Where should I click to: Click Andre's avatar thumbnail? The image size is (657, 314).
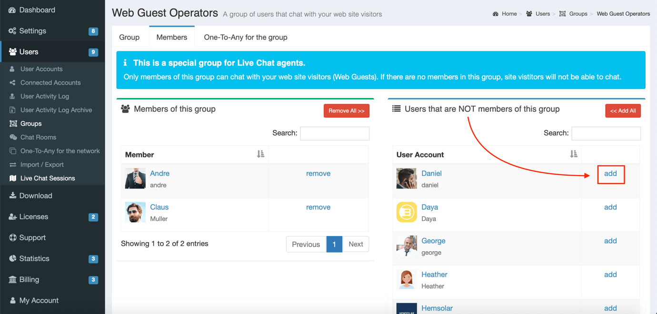135,178
